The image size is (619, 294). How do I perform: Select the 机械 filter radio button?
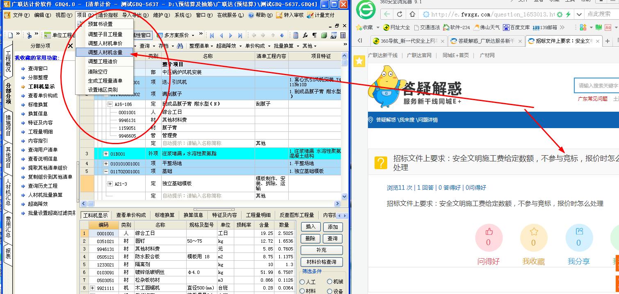(330, 282)
